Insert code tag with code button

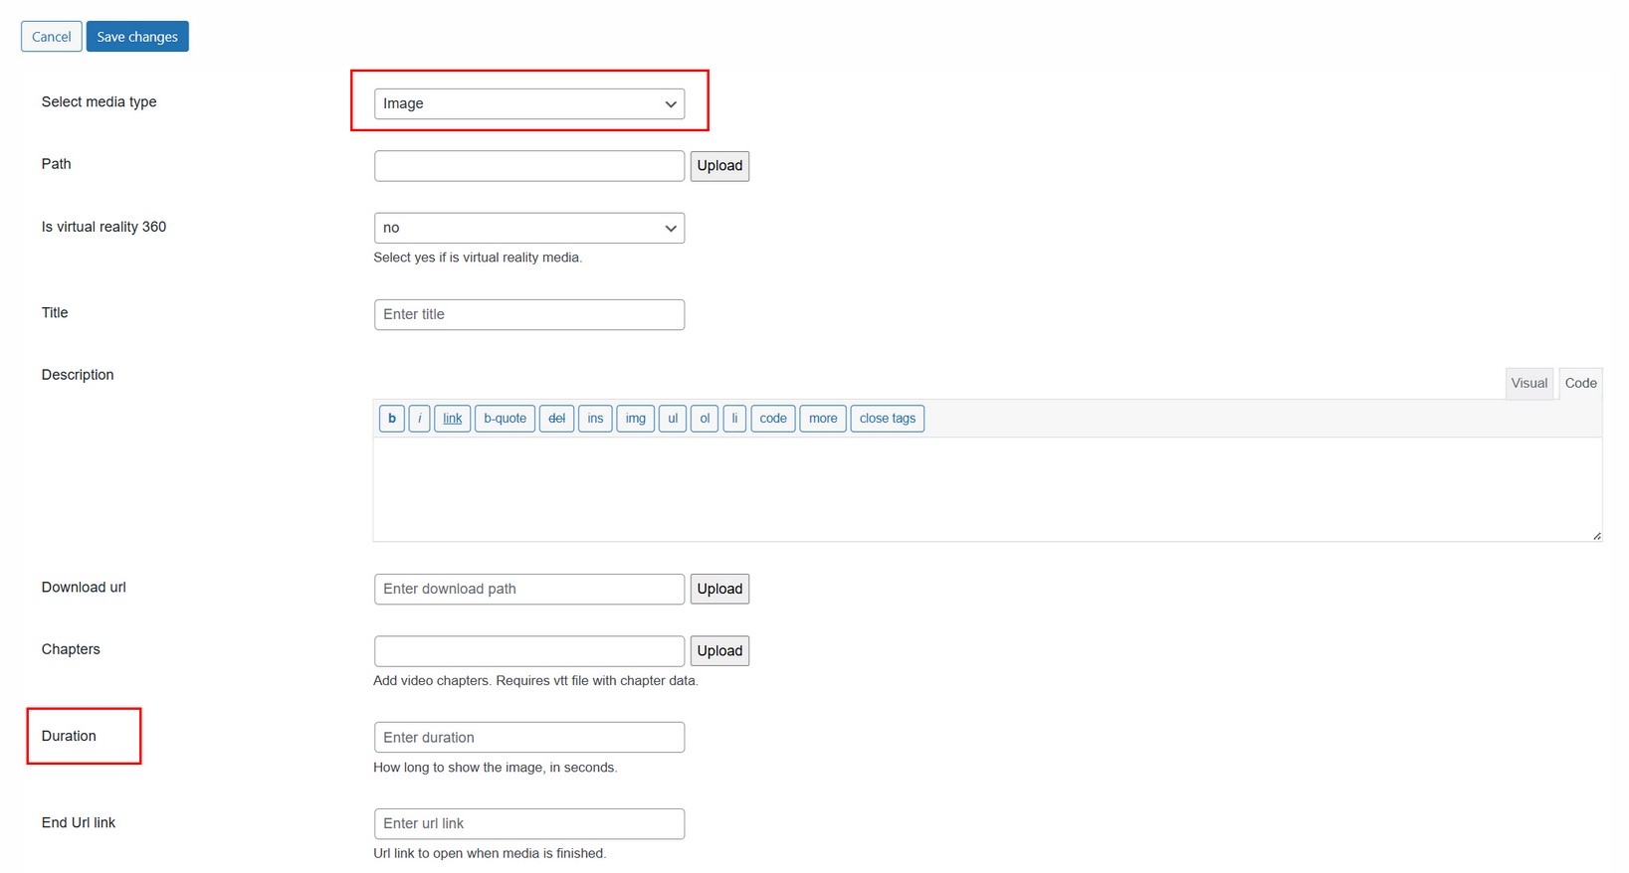click(772, 419)
